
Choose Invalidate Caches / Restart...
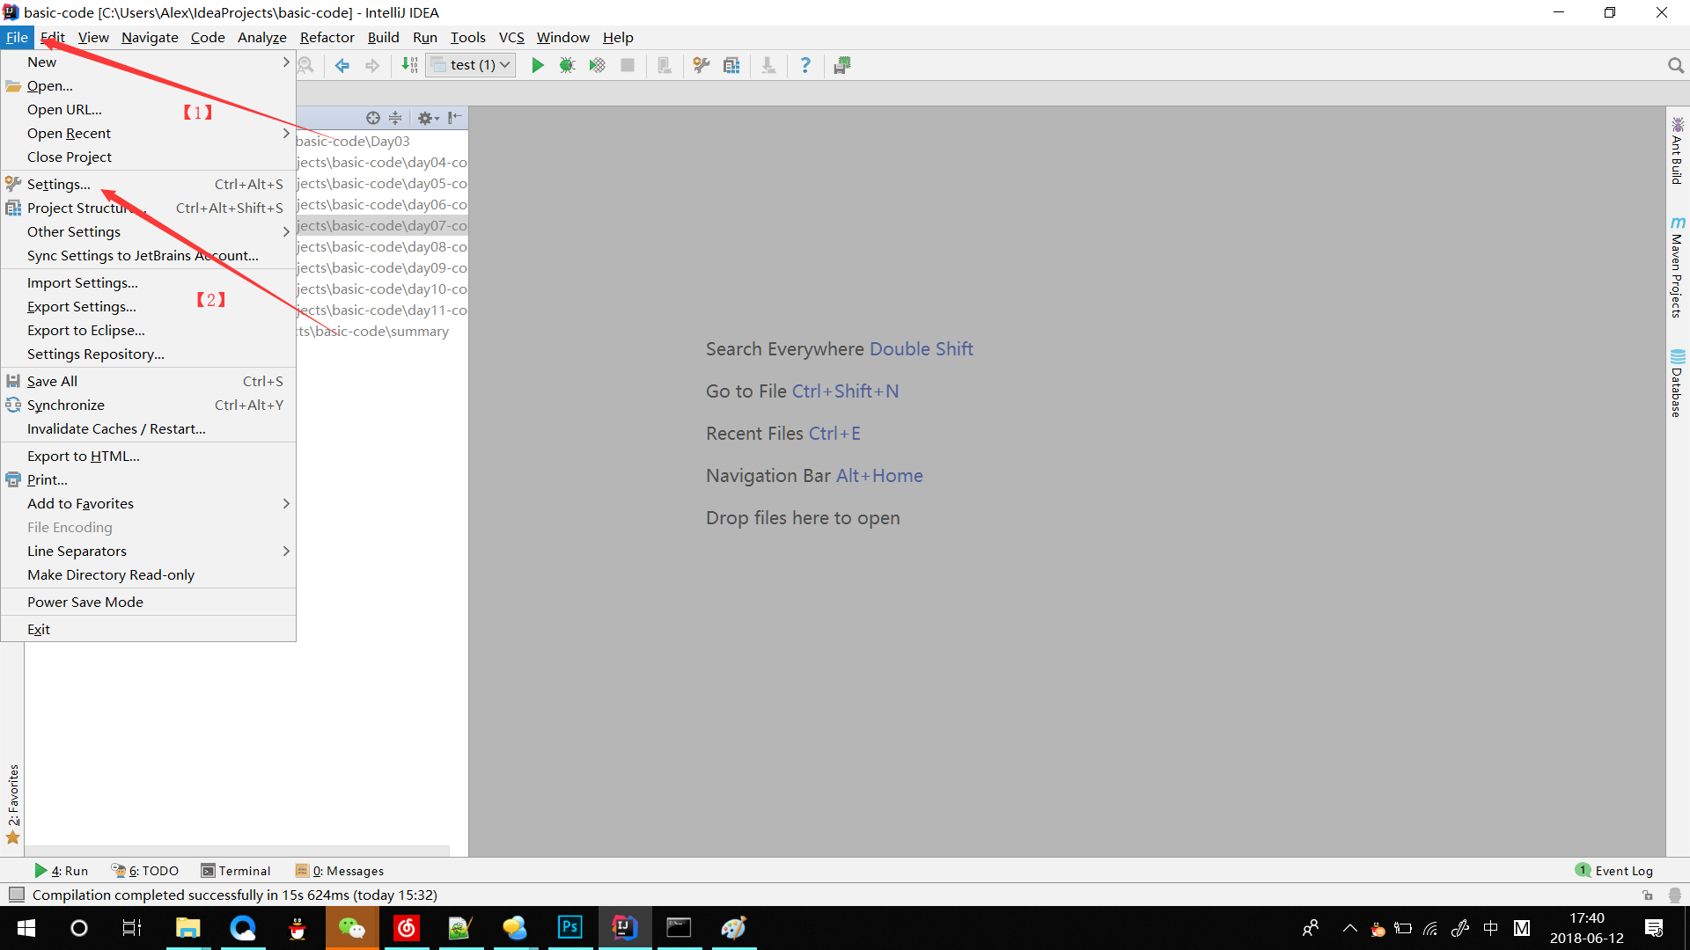116,428
